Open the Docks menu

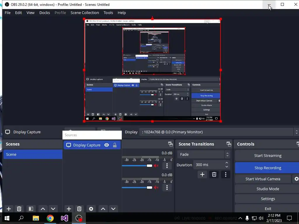[45, 13]
